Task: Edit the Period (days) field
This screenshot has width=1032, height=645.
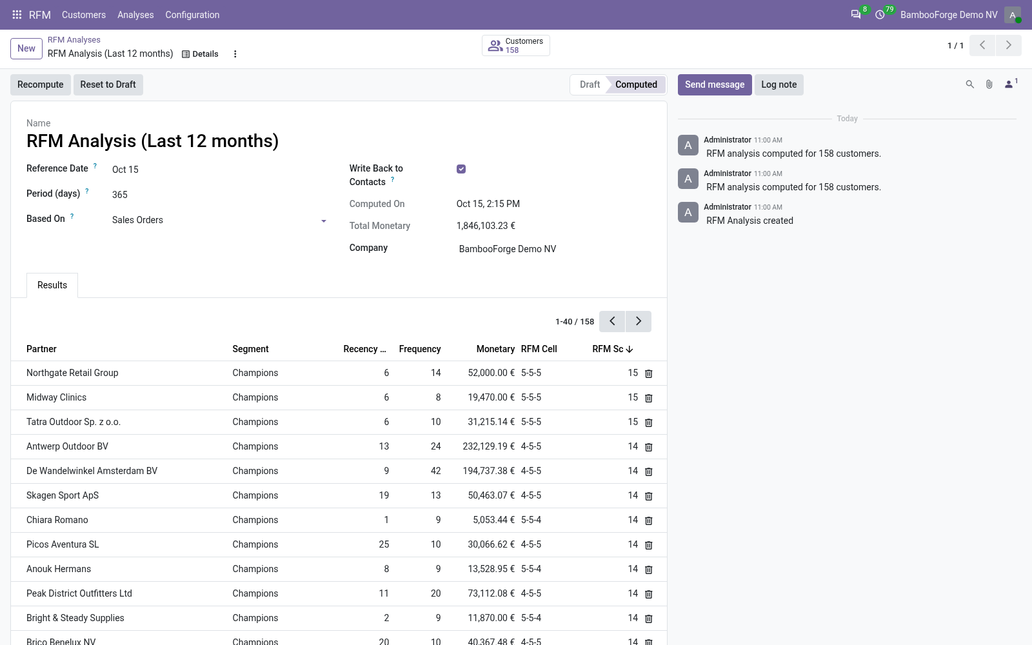Action: (x=219, y=195)
